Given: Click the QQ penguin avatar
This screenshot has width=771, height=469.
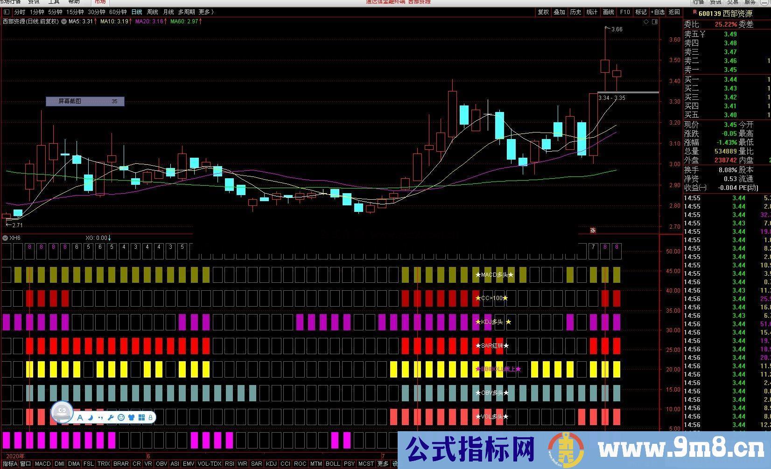Looking at the screenshot, I should pos(62,414).
